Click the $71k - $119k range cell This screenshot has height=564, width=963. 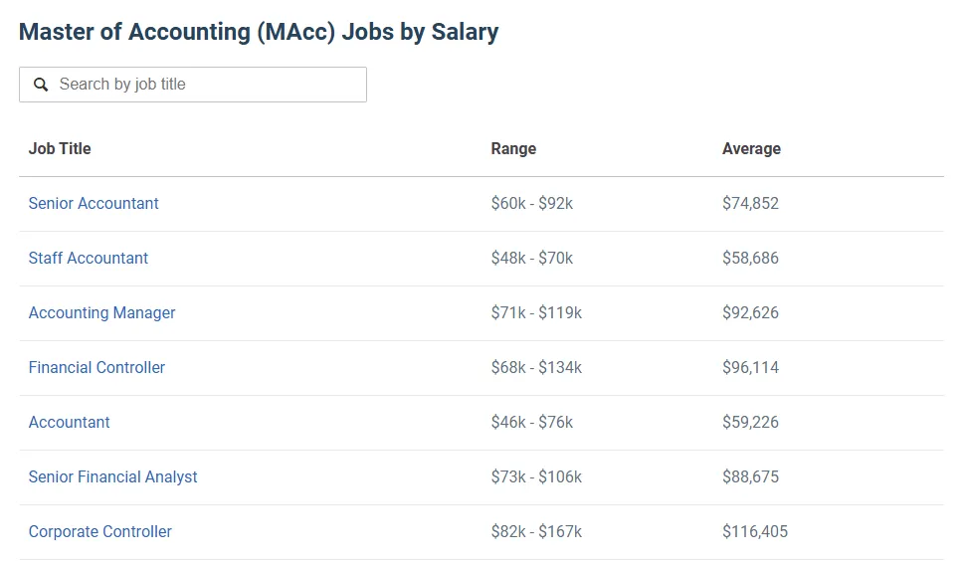pyautogui.click(x=536, y=312)
